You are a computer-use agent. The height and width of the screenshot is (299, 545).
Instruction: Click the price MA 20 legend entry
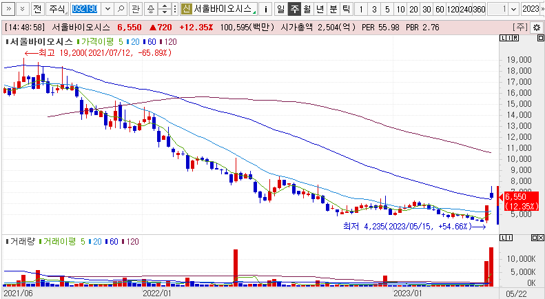pos(134,42)
